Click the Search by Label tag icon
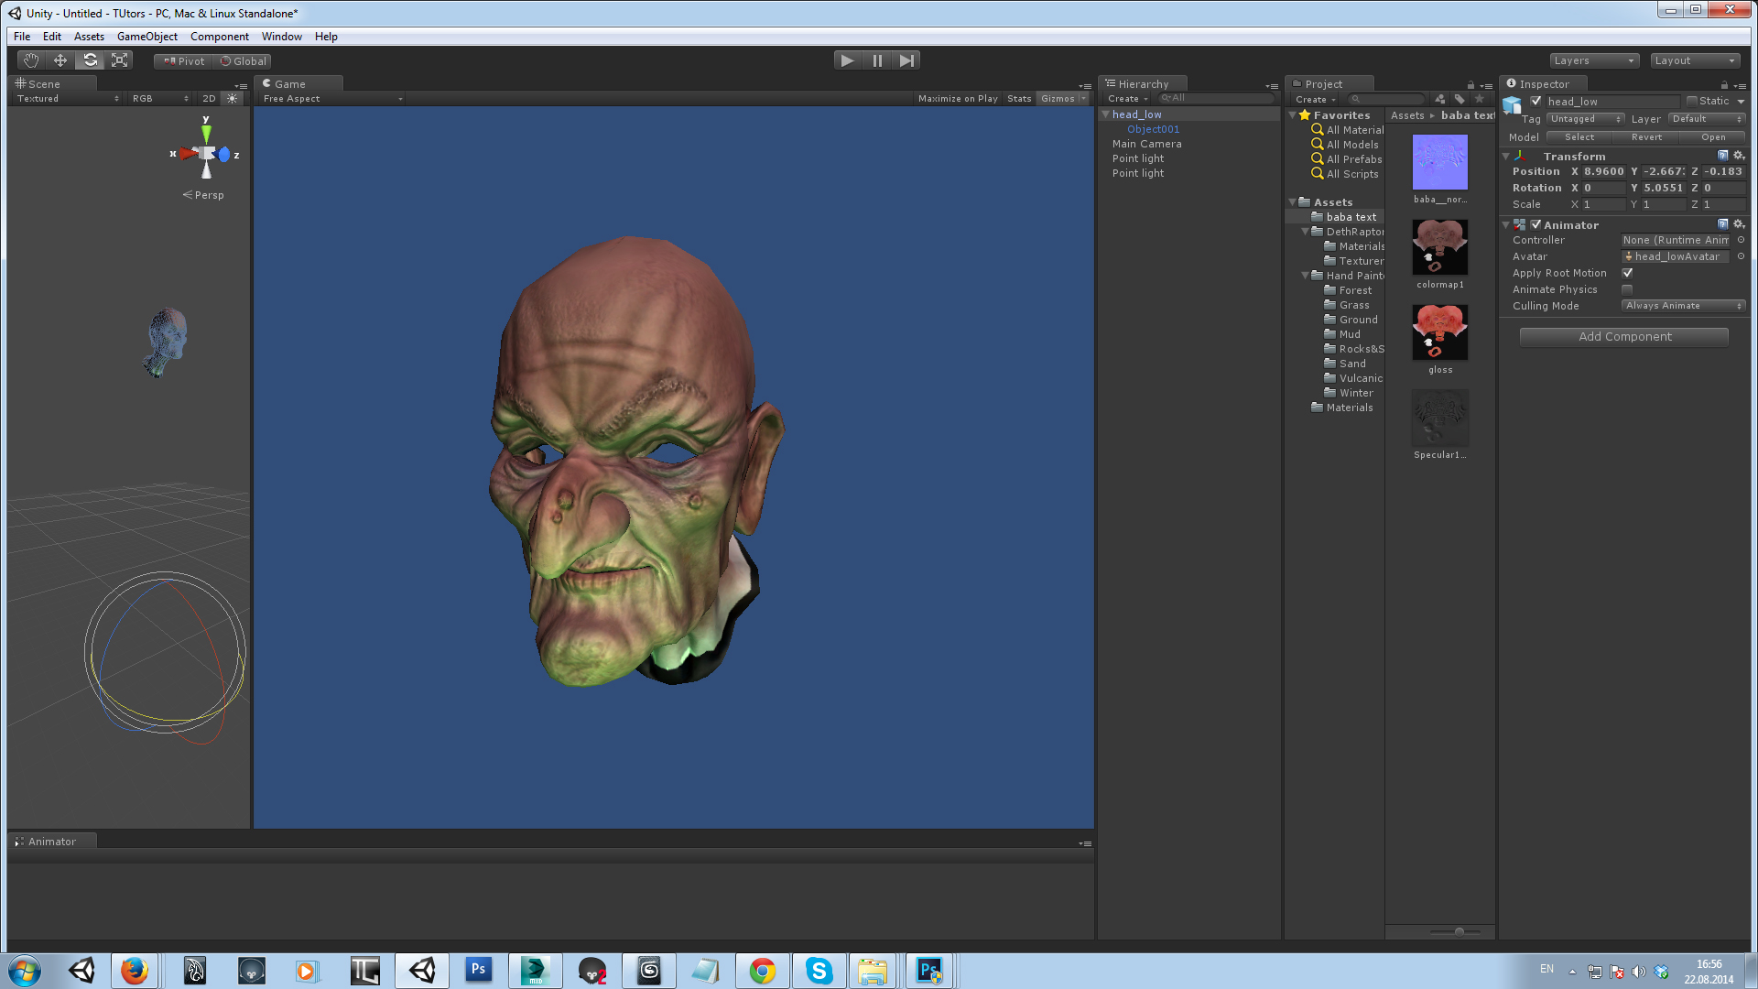 pos(1460,99)
